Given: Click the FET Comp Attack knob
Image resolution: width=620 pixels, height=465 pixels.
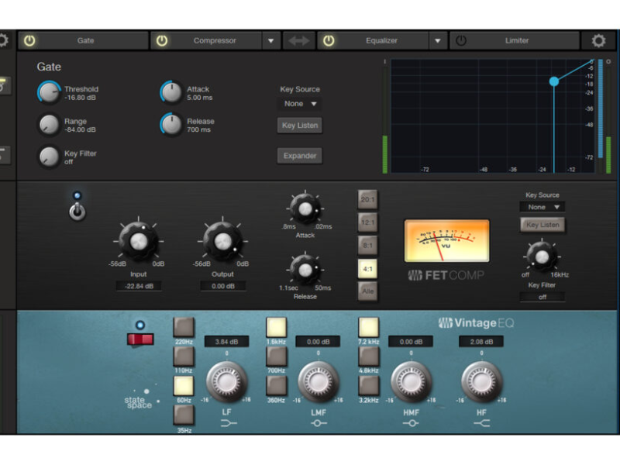Looking at the screenshot, I should tap(305, 208).
